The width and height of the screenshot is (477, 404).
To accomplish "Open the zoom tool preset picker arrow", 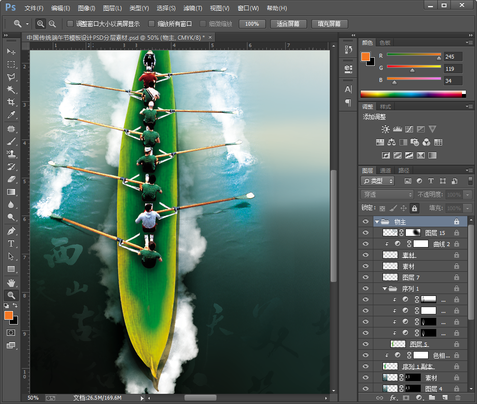I will (28, 24).
